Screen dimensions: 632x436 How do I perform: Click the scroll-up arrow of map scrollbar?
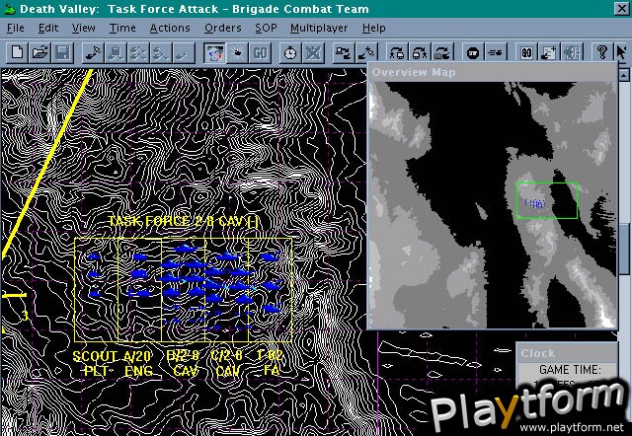coord(624,75)
